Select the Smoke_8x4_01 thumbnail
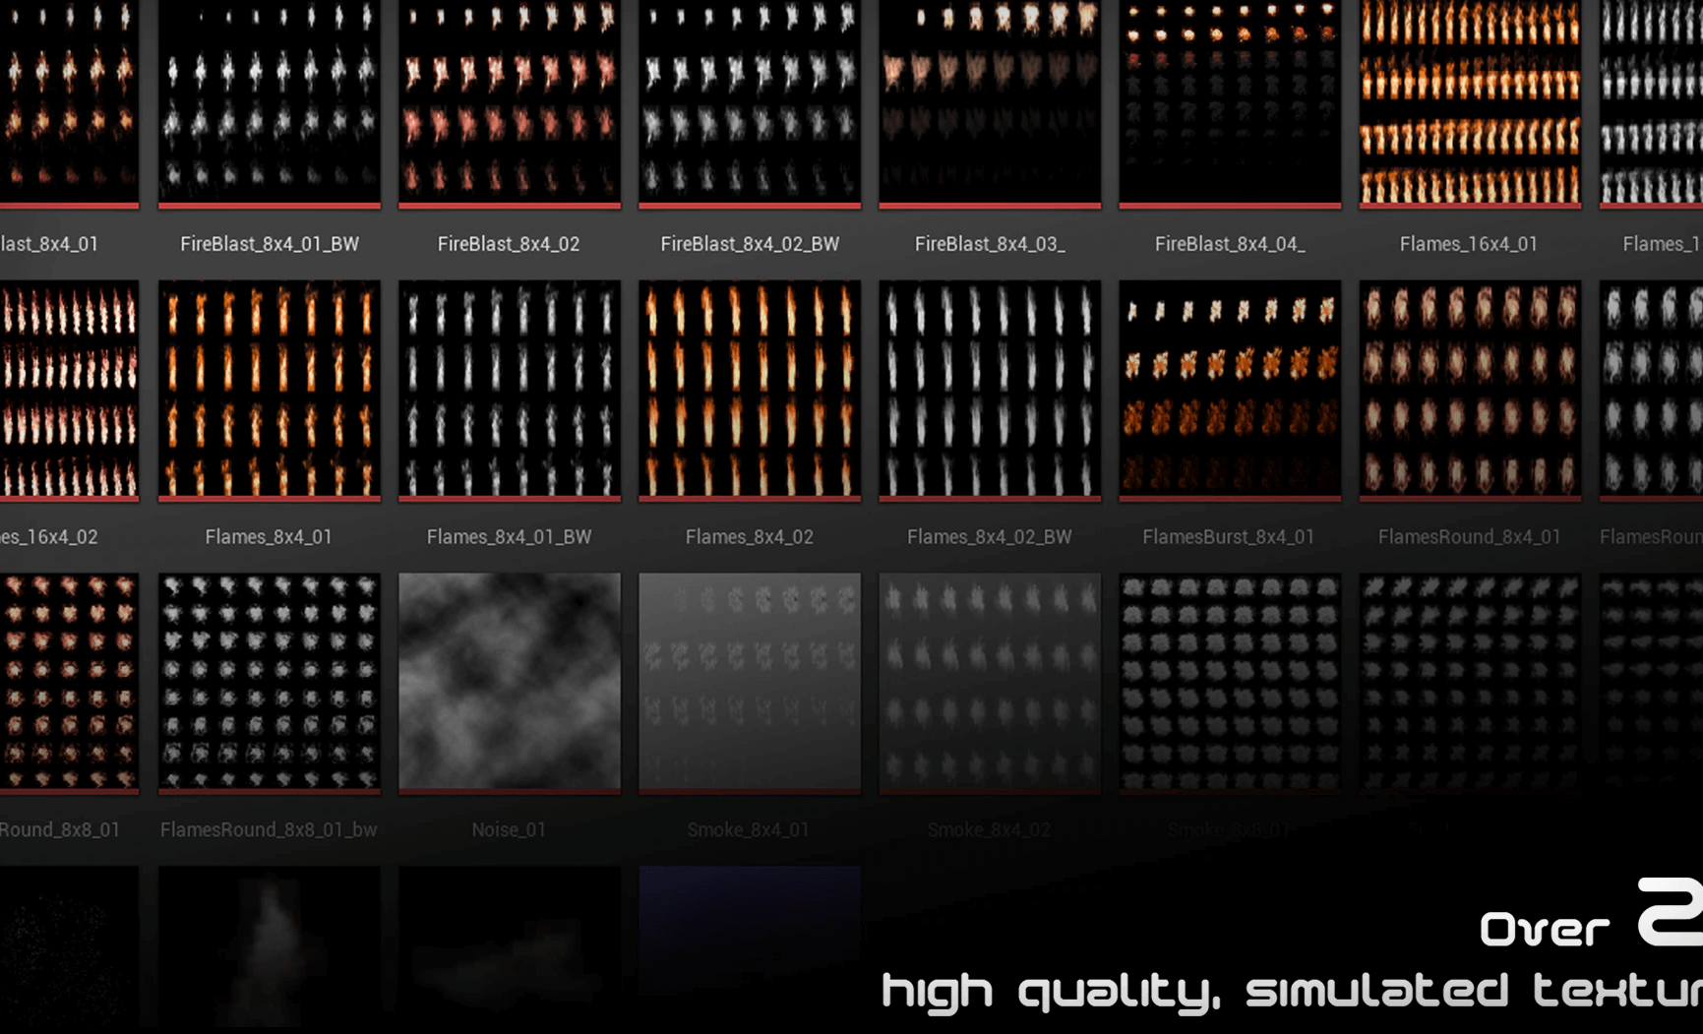The image size is (1703, 1034). coord(749,683)
